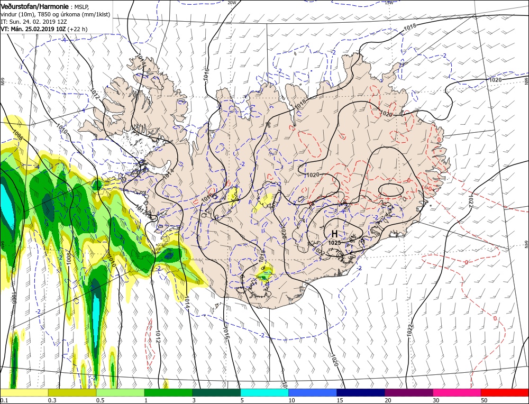The height and width of the screenshot is (404, 529).
Task: Click the legend tick label 0.1
Action: point(4,400)
